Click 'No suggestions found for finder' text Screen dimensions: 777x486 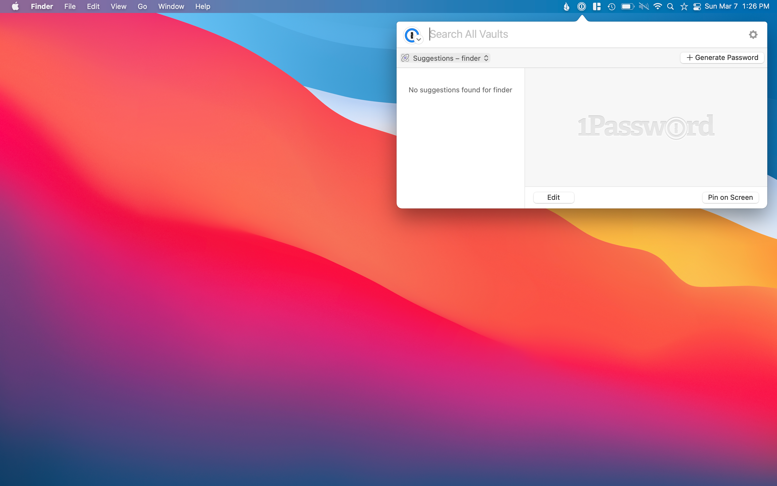(460, 90)
